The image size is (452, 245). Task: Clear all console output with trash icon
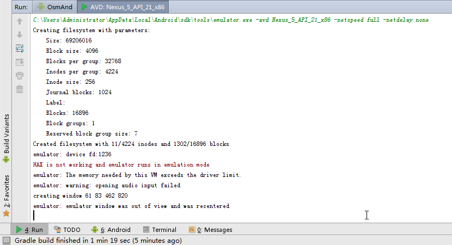[x=20, y=89]
